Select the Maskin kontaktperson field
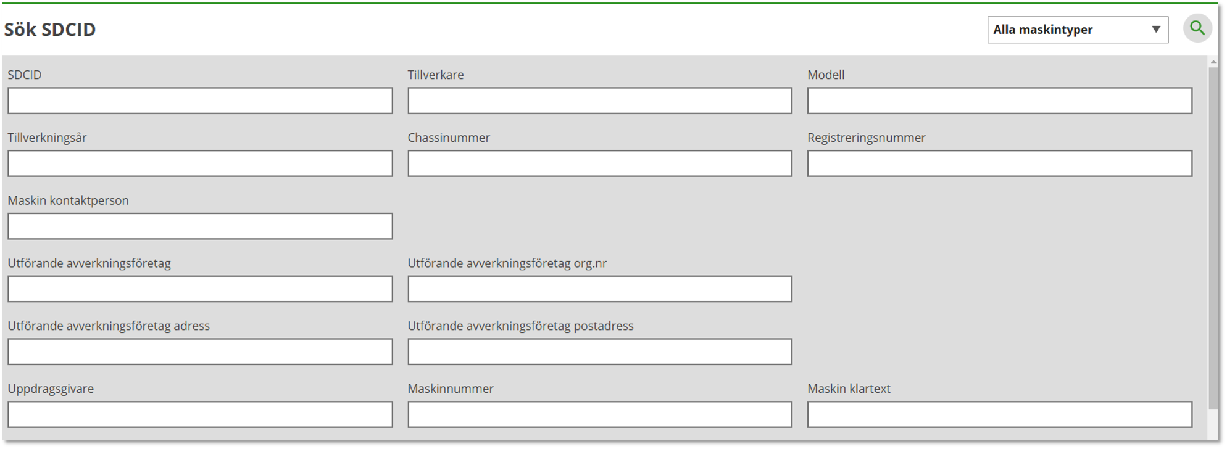 click(x=200, y=226)
